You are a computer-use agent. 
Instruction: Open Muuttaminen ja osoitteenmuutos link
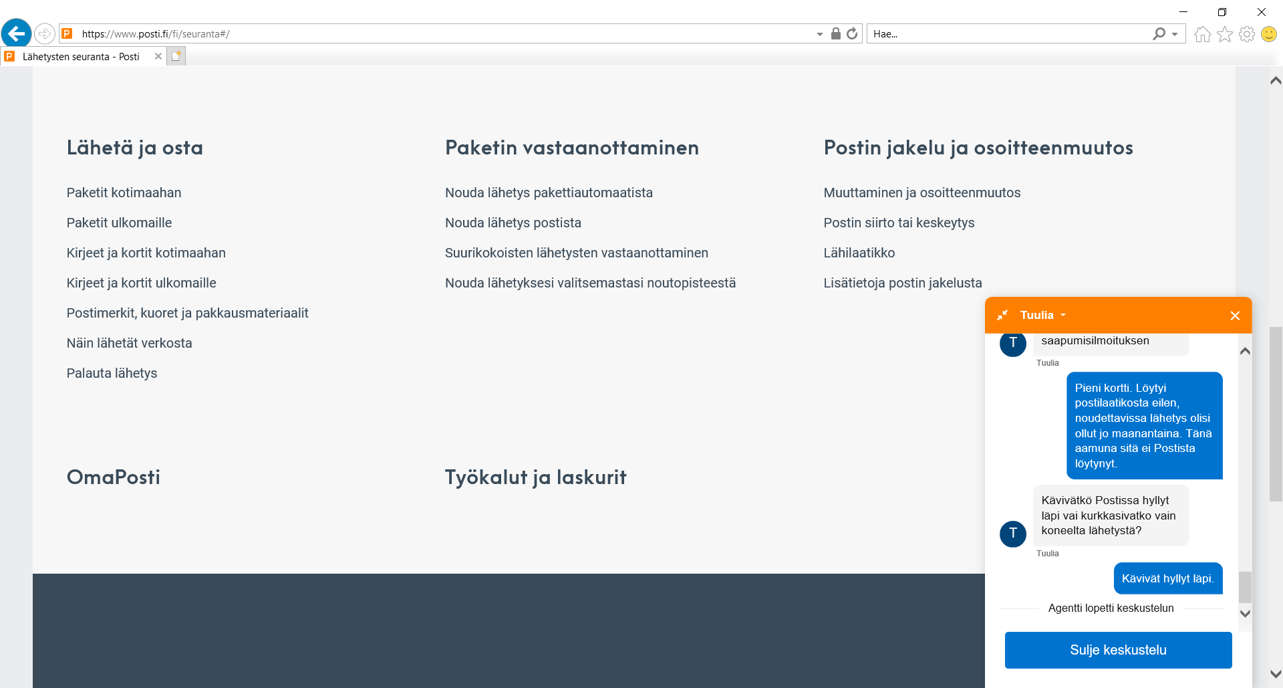click(x=921, y=193)
